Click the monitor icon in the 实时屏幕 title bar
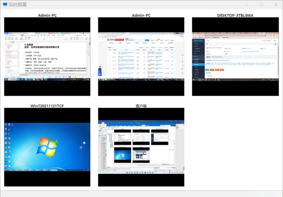 5,4
